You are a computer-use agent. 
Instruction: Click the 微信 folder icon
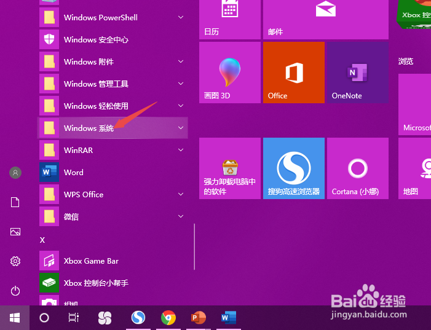point(49,216)
